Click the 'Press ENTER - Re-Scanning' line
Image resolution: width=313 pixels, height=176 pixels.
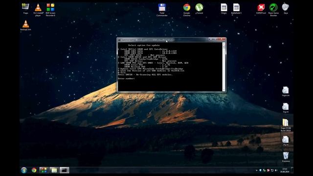[145, 75]
